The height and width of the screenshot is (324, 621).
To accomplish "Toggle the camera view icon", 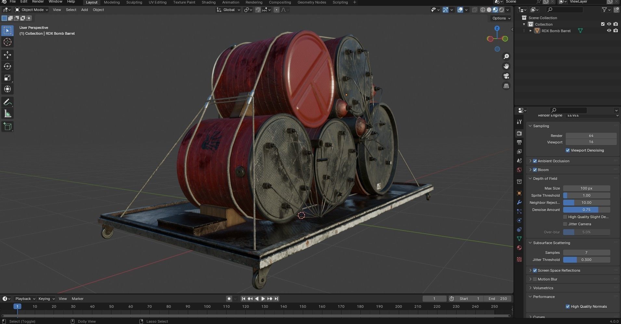I will click(x=506, y=76).
